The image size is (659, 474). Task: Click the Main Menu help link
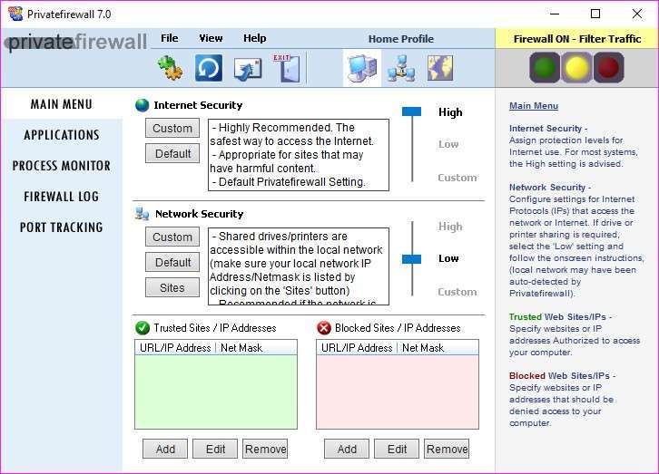(534, 106)
